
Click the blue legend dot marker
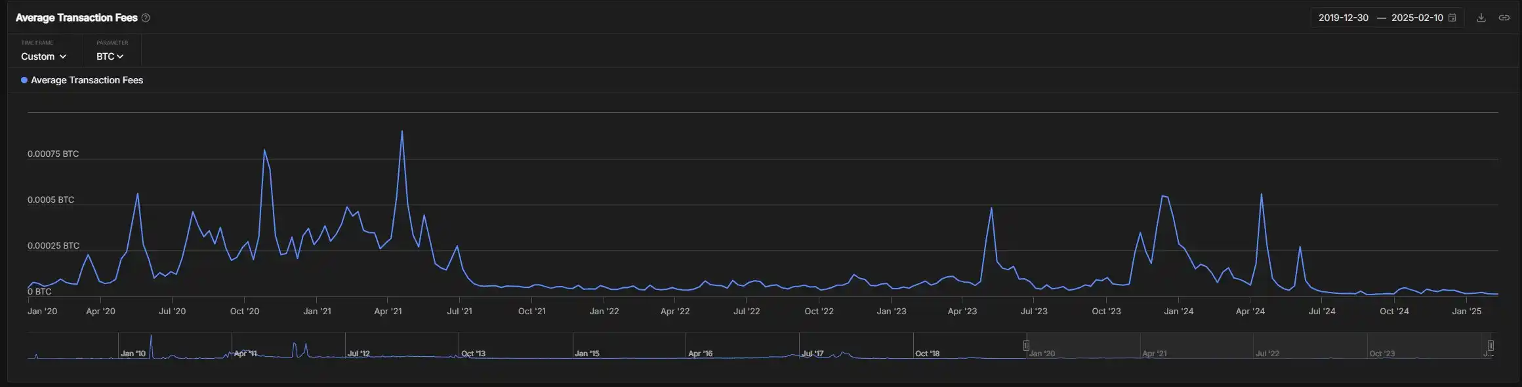tap(24, 80)
